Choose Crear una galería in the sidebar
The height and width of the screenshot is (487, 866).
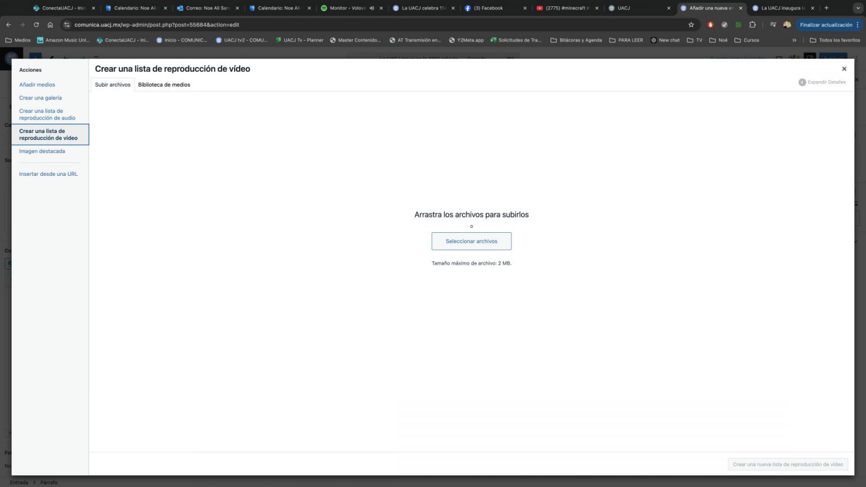point(41,98)
